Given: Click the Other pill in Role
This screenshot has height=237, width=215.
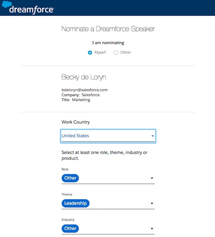Looking at the screenshot, I should (x=70, y=178).
